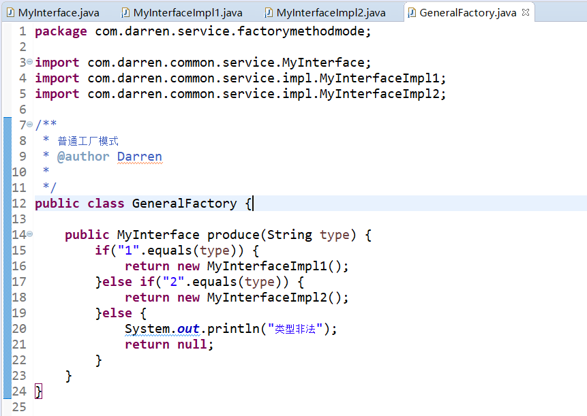Collapse the import block at line 3
Image resolution: width=587 pixels, height=416 pixels.
point(29,62)
